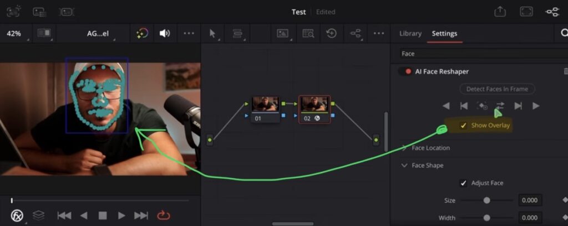Track forward with right triangle
This screenshot has height=226, width=568.
pos(536,106)
